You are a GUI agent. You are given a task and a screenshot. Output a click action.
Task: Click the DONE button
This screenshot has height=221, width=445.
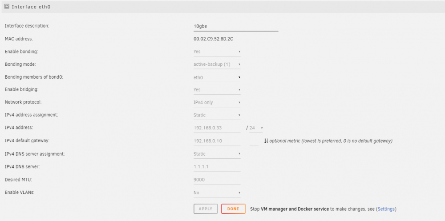233,209
